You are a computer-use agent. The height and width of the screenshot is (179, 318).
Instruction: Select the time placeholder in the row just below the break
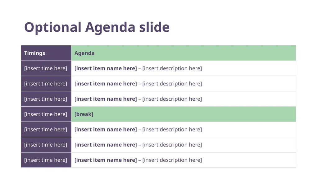pos(46,130)
